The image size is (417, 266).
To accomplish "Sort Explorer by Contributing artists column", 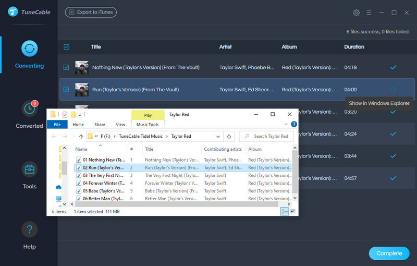I will 223,149.
